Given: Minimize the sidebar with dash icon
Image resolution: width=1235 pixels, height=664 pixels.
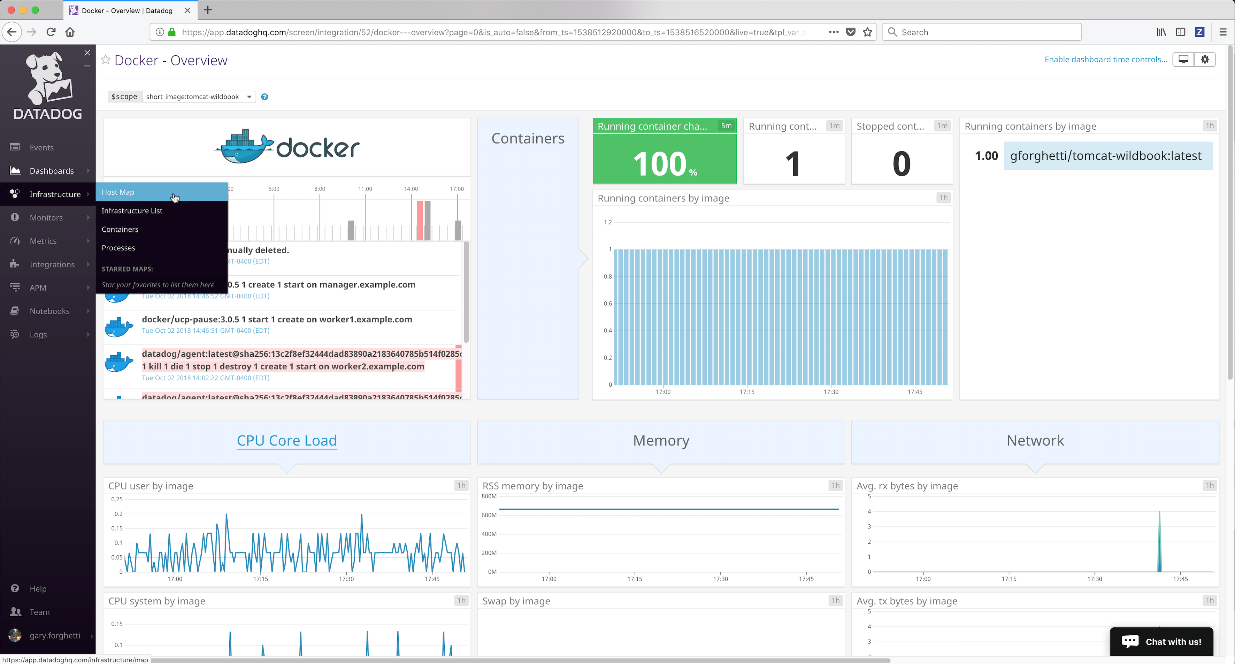Looking at the screenshot, I should (x=87, y=66).
